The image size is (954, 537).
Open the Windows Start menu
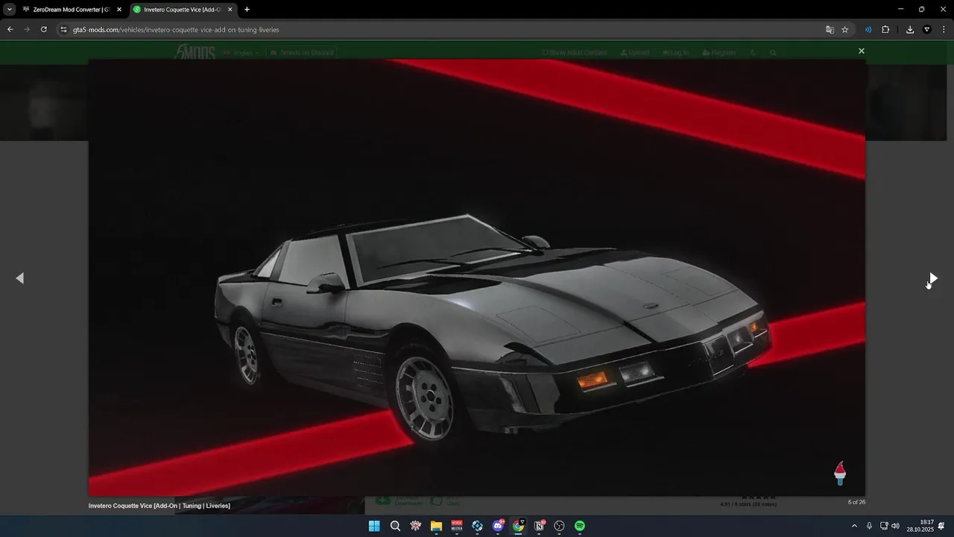click(374, 526)
